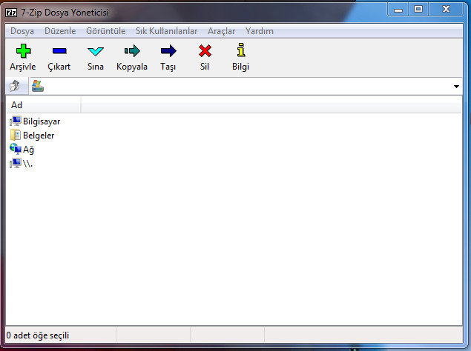The width and height of the screenshot is (471, 351).
Task: Click the Taşı blue arrow icon
Action: click(x=168, y=51)
